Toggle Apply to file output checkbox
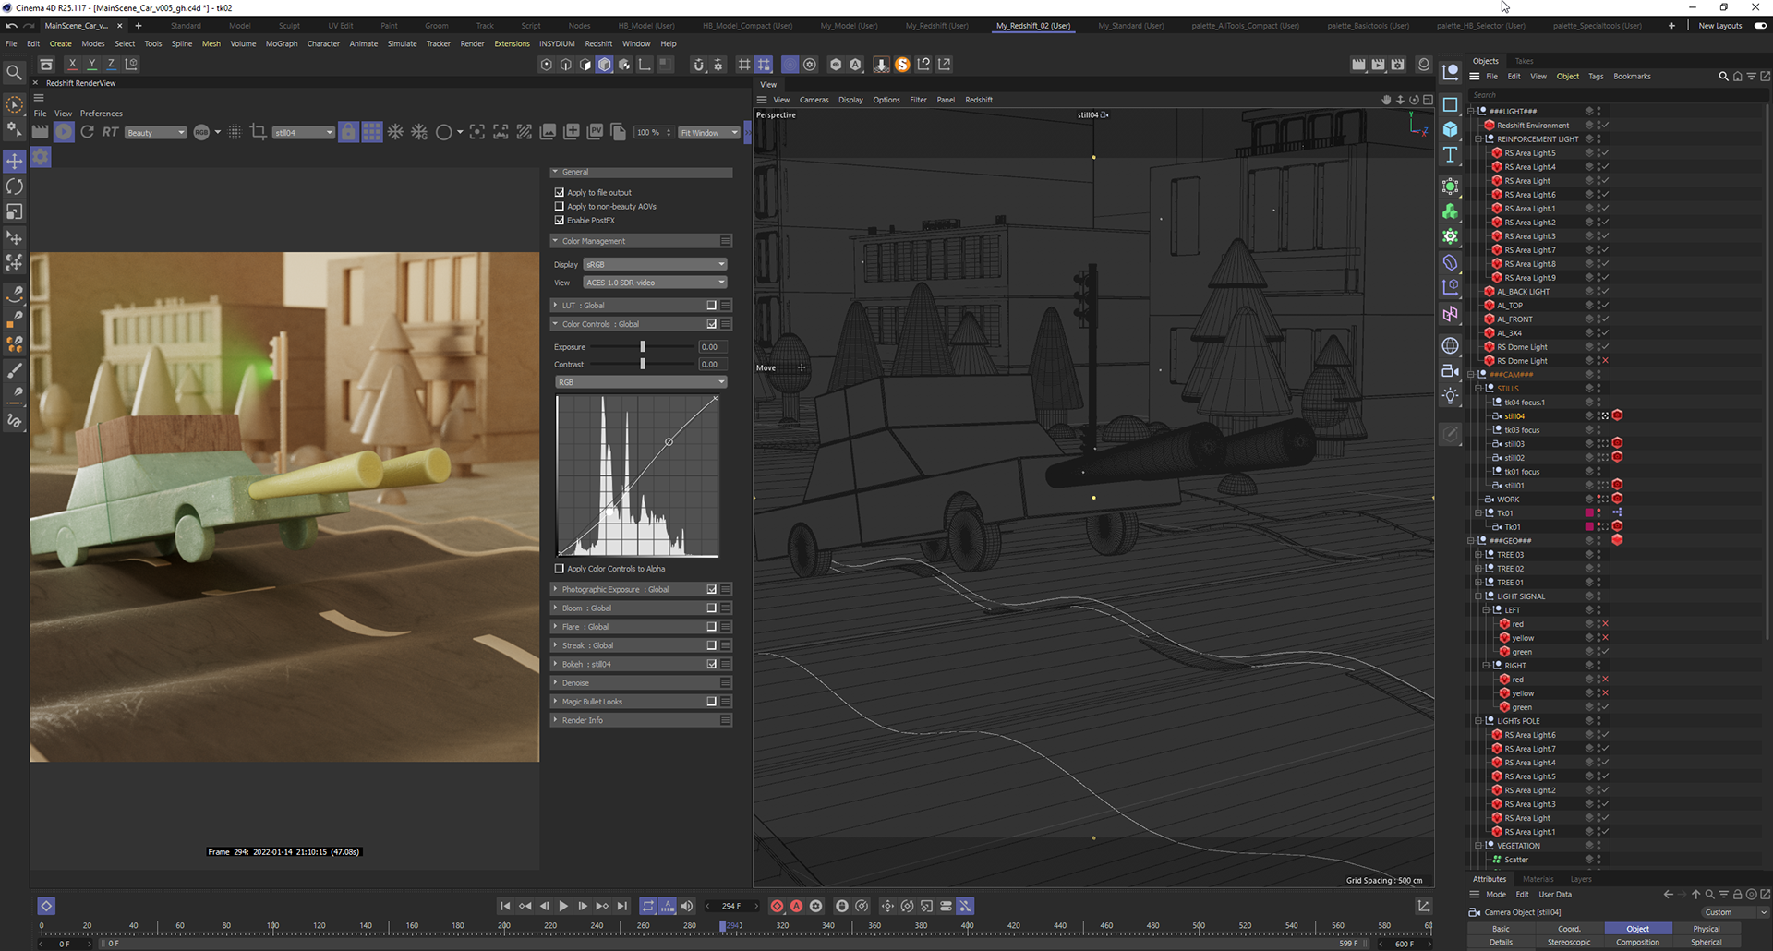The image size is (1773, 951). [559, 192]
